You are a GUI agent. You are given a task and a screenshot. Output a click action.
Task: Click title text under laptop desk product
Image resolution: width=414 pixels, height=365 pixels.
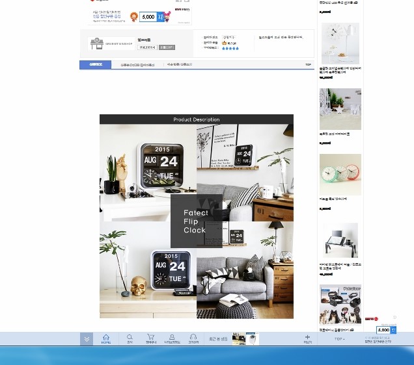coord(340,266)
